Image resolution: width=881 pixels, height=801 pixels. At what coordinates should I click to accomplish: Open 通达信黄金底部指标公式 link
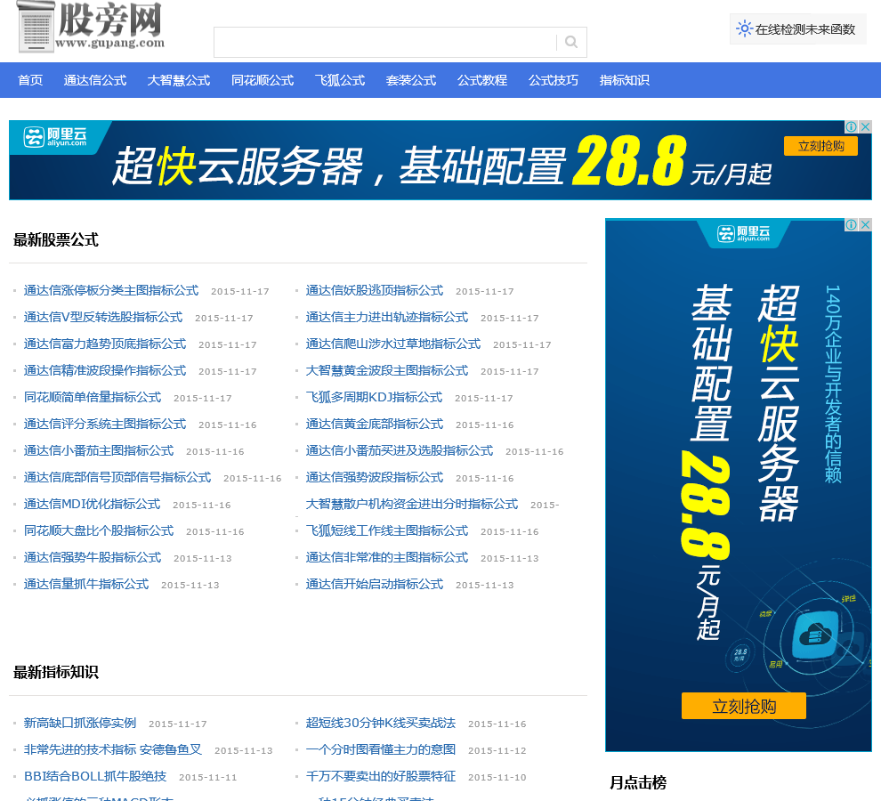pos(375,425)
